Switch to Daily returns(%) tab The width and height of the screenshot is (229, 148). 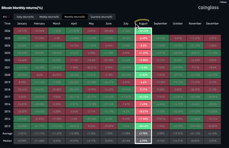[25, 17]
